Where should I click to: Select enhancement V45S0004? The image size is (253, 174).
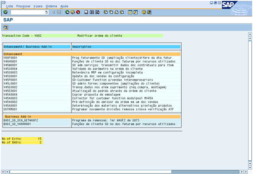tap(10, 69)
